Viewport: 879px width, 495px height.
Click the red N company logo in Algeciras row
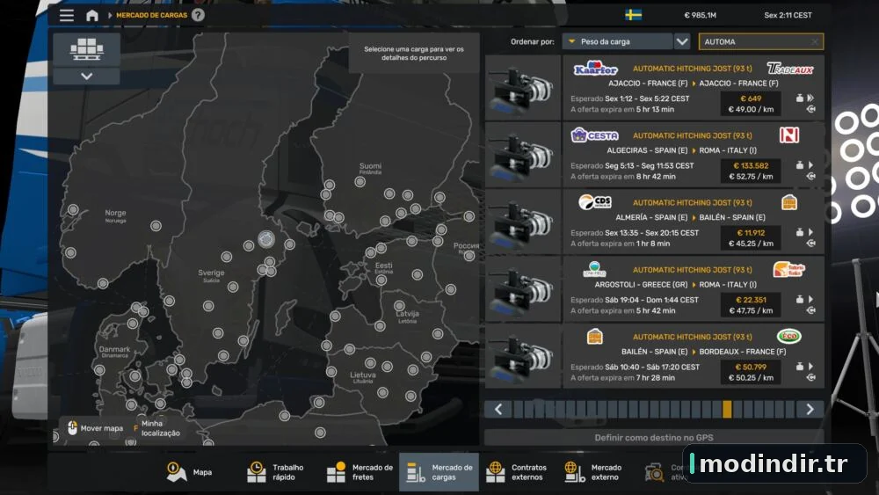click(x=789, y=135)
